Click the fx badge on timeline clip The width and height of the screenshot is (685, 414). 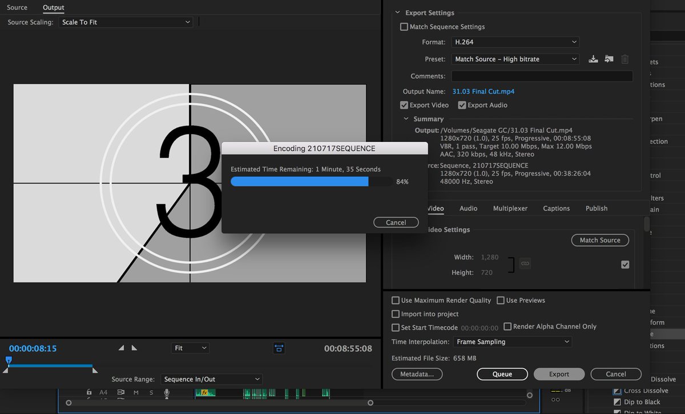pos(204,392)
